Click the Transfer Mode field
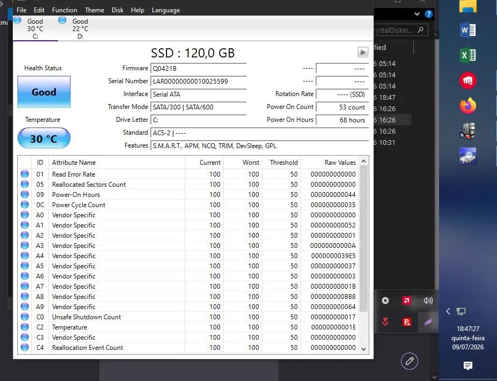Screen dimensions: 497x381 199,107
